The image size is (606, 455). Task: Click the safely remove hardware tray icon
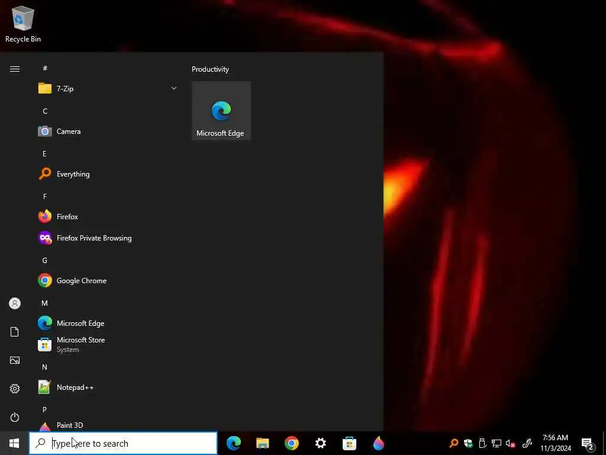(482, 443)
